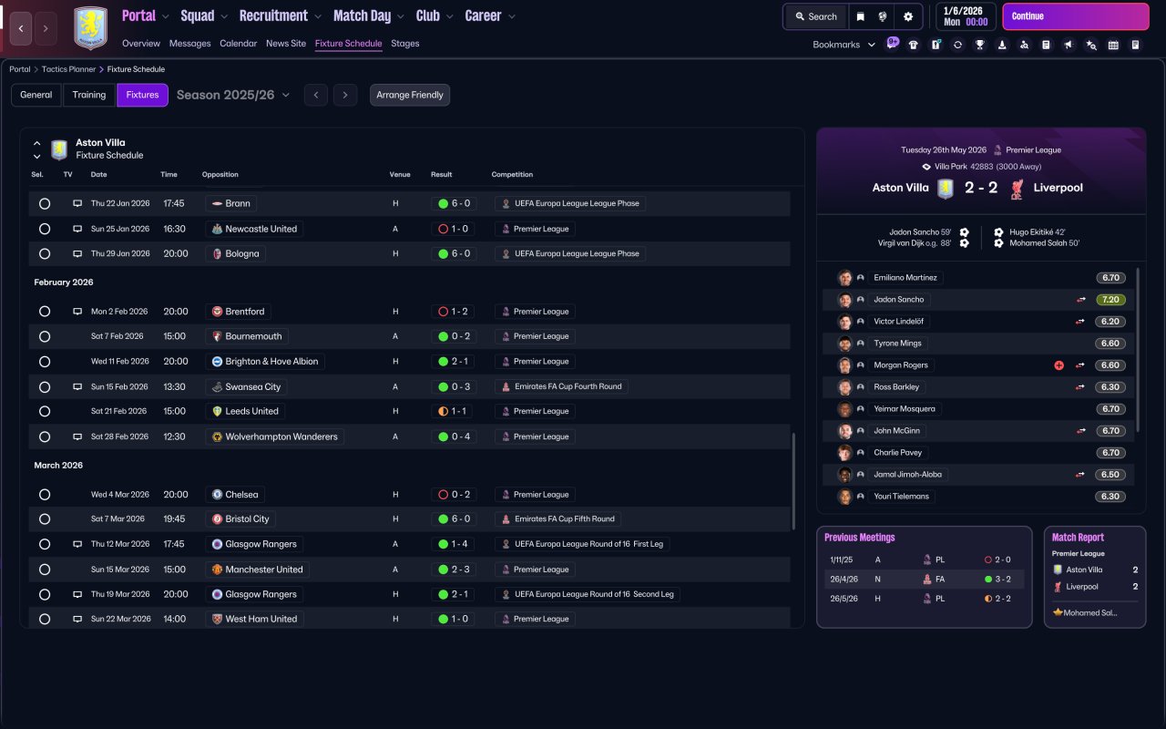The image size is (1166, 729).
Task: Click Morgan Rogers' red injury cross icon
Action: click(x=1059, y=365)
